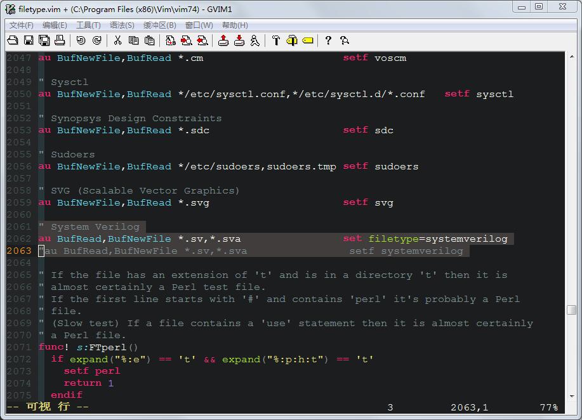Open the 缓冲区(B) menu
582x420 pixels.
coord(159,25)
